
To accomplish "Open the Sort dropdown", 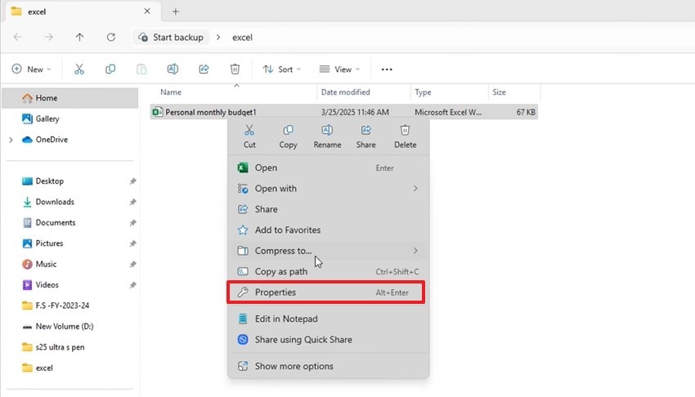I will tap(282, 69).
